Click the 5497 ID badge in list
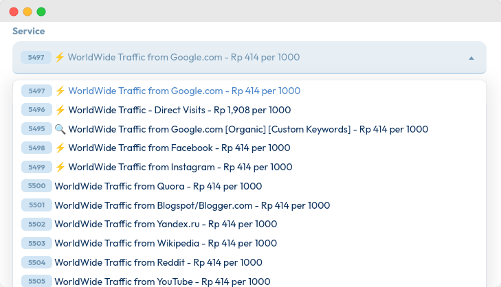 click(x=36, y=91)
